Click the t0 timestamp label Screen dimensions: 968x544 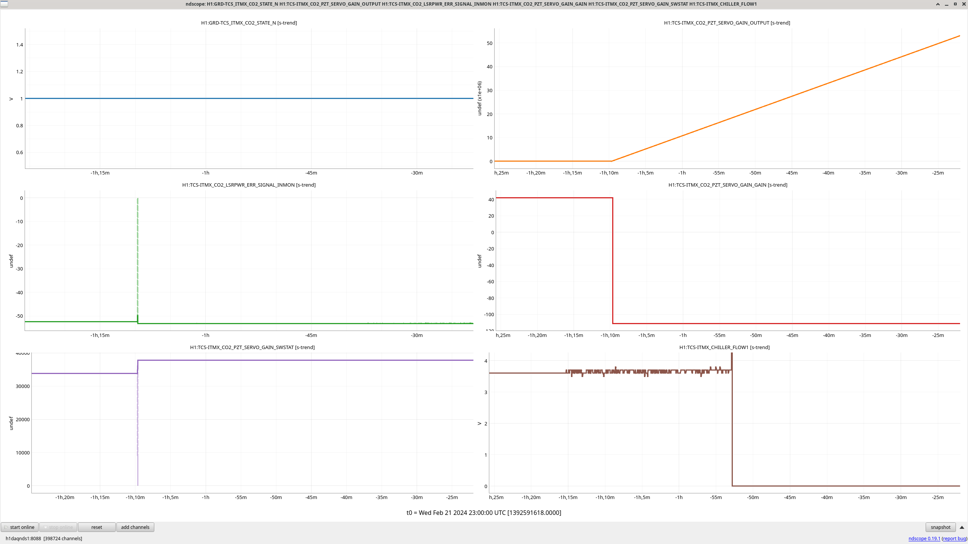(484, 513)
